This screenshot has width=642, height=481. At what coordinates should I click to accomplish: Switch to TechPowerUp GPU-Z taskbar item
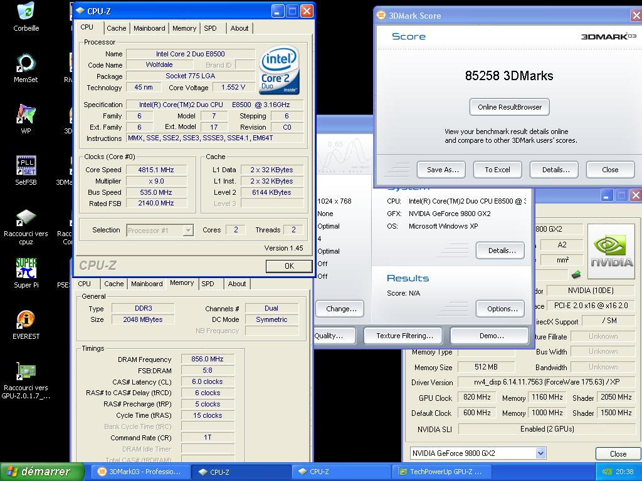(x=441, y=472)
